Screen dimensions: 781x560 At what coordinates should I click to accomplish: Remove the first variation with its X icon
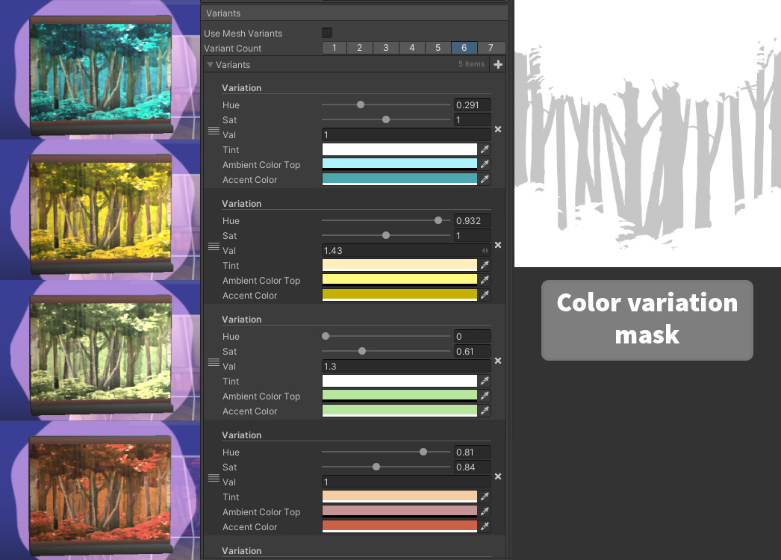(497, 129)
